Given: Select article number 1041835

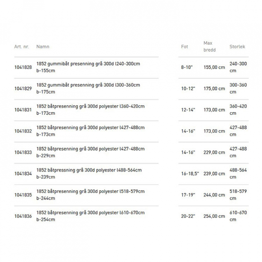Looking at the screenshot, I should [23, 195].
